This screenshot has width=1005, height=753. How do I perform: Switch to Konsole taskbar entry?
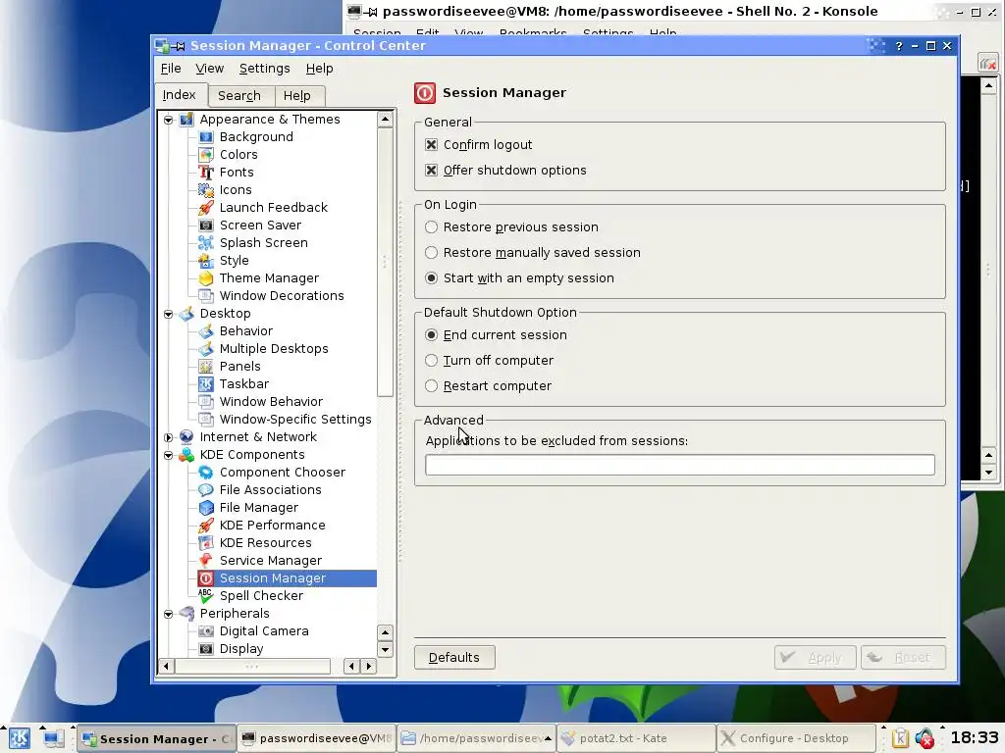316,738
